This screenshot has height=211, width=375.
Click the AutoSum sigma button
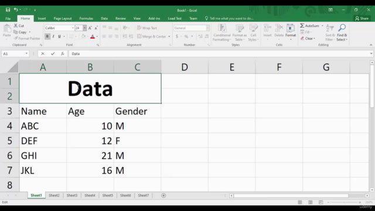[309, 26]
